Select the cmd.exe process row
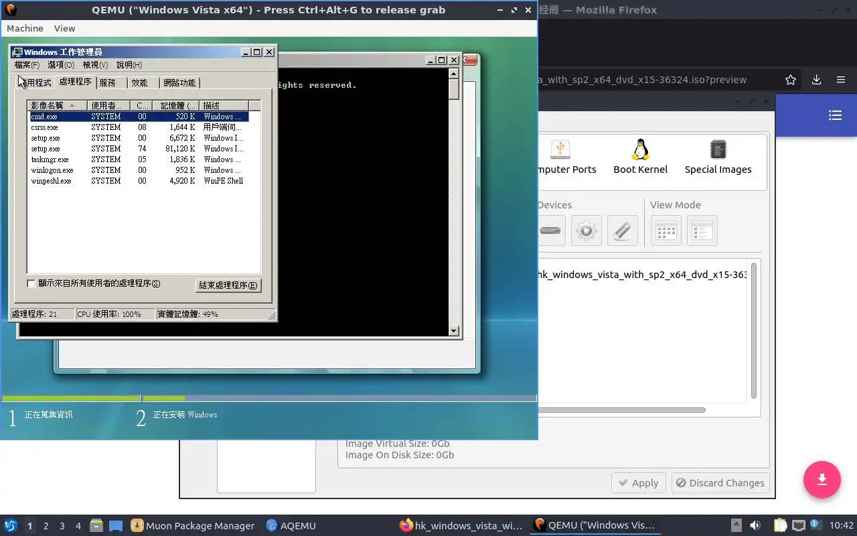 (138, 117)
